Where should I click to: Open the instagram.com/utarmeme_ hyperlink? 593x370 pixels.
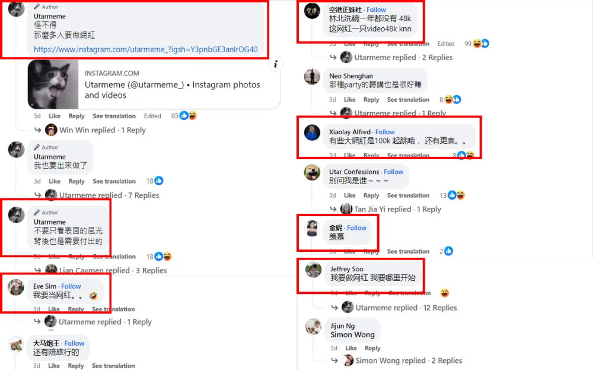(x=146, y=49)
